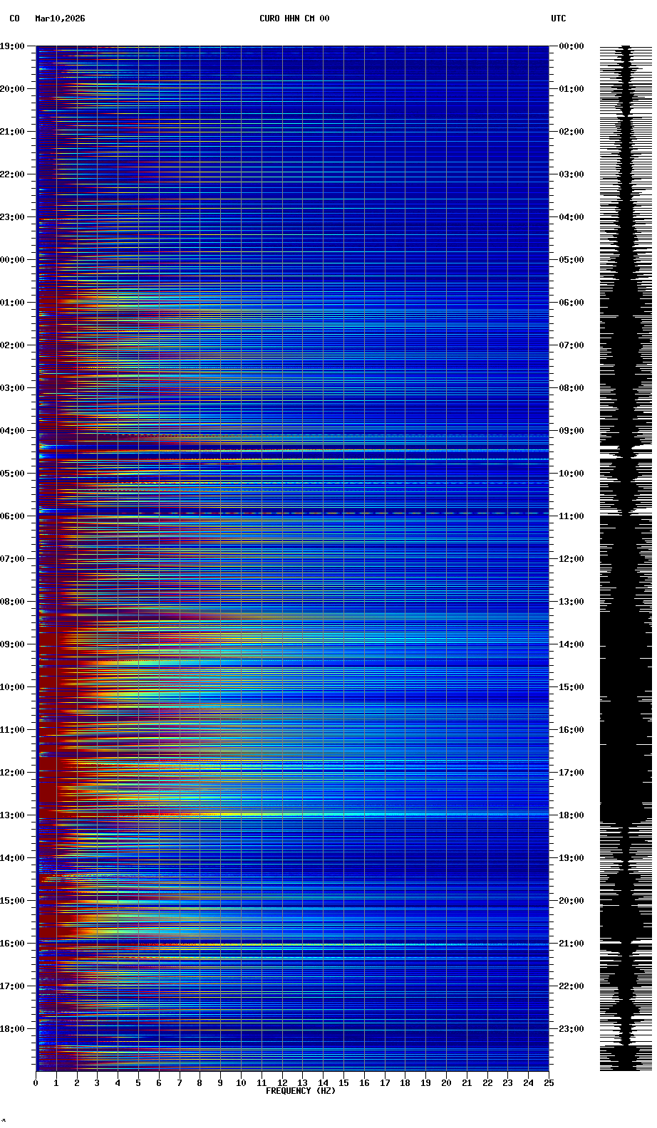Select the 22:00 marker on left time axis

[x=12, y=174]
